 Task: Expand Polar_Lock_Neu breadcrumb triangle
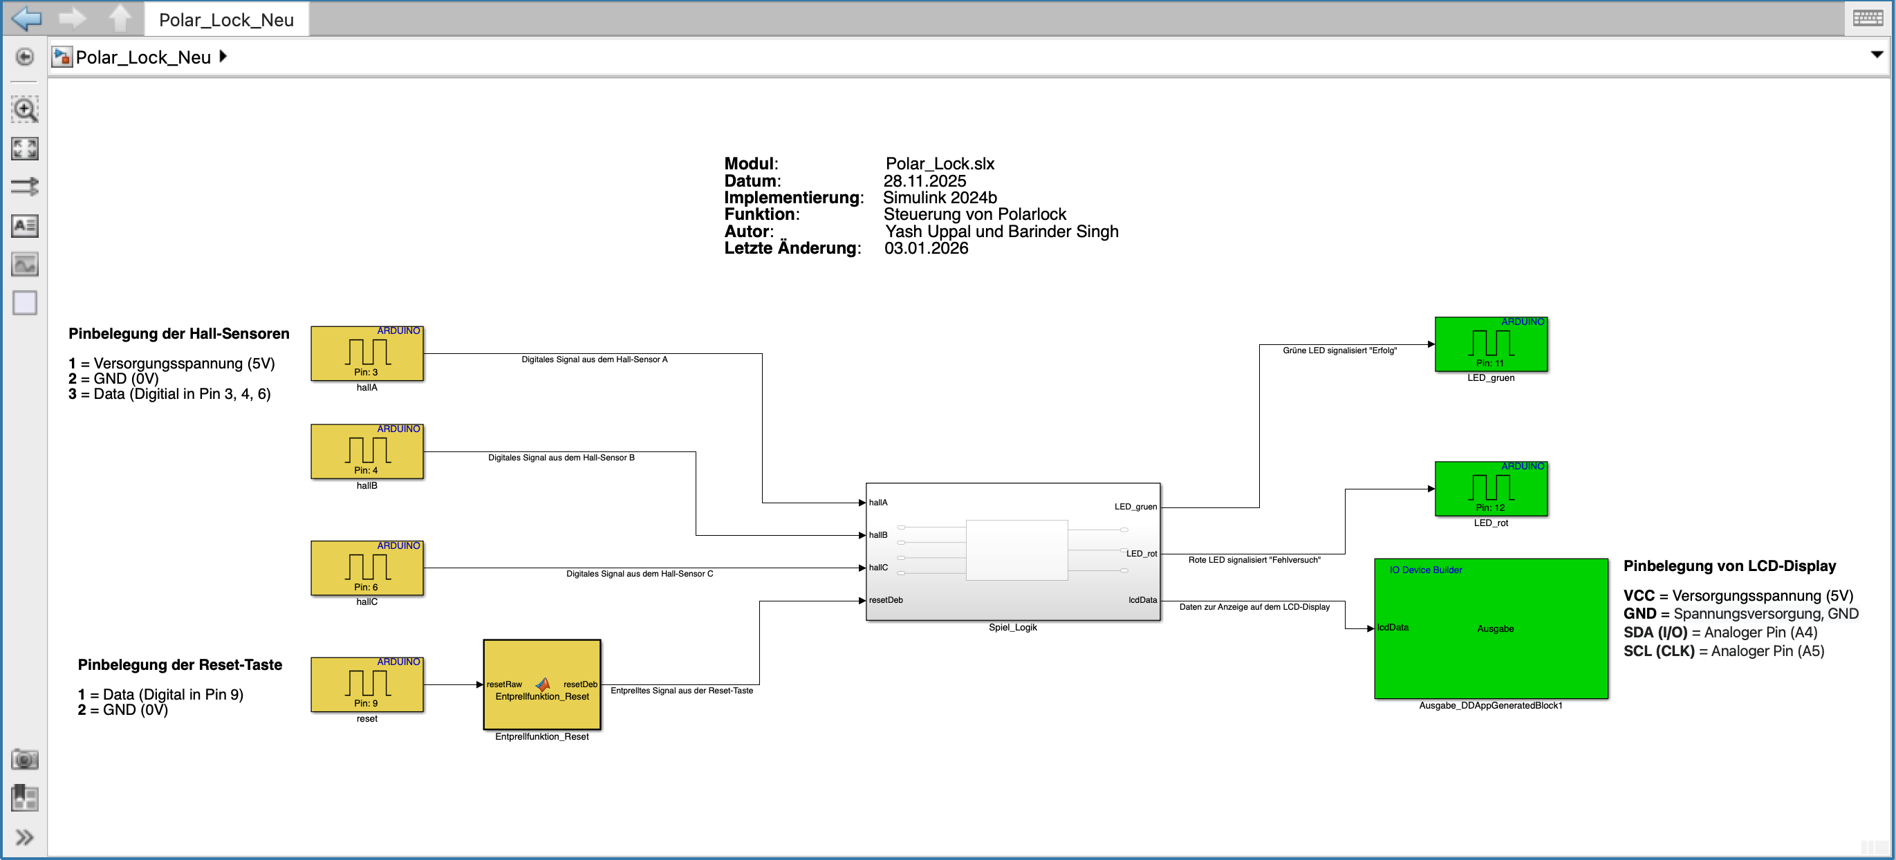coord(224,57)
